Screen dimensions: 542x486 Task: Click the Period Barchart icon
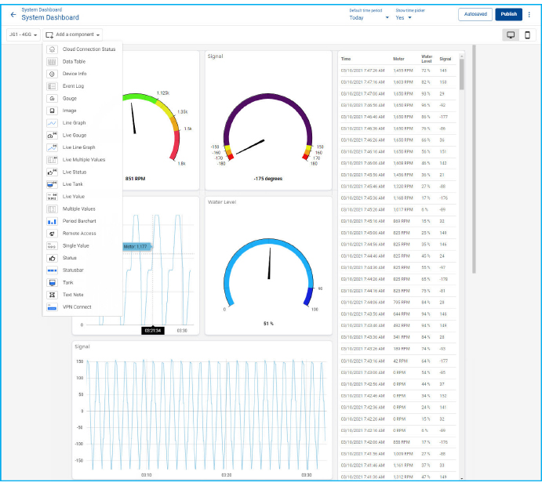click(x=52, y=221)
